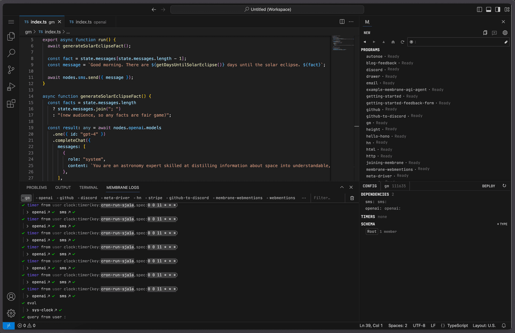Refresh the Membrane config with circular arrow icon
The height and width of the screenshot is (333, 515).
coord(505,186)
